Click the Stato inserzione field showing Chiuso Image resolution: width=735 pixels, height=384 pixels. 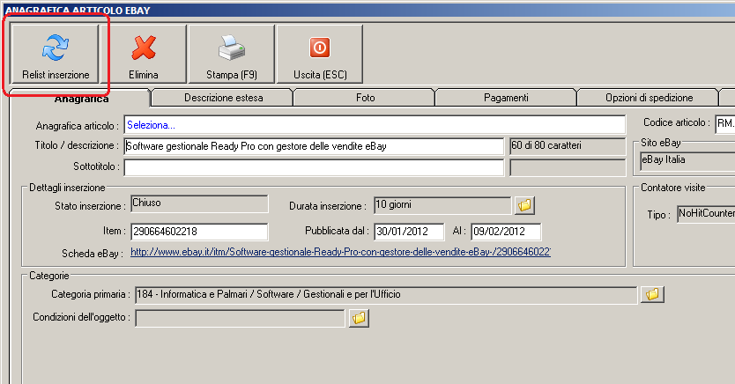click(199, 203)
